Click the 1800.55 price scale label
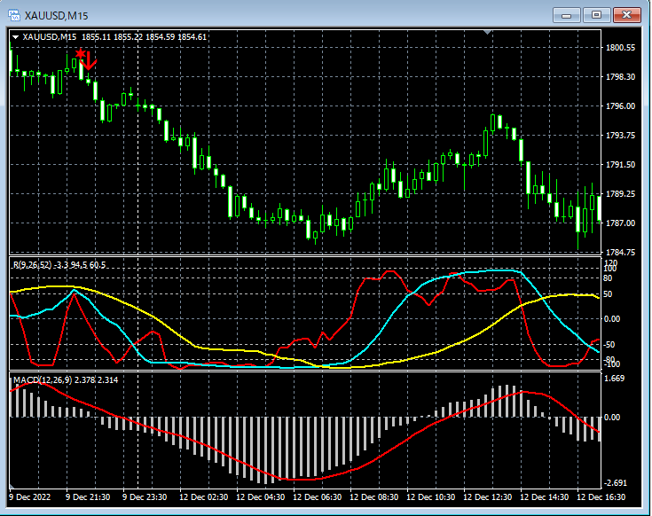 point(619,48)
